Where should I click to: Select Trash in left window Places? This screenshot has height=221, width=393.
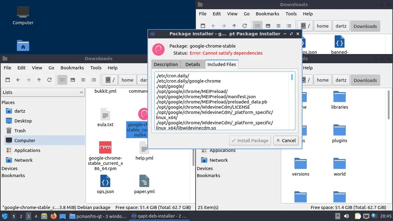[x=20, y=131]
